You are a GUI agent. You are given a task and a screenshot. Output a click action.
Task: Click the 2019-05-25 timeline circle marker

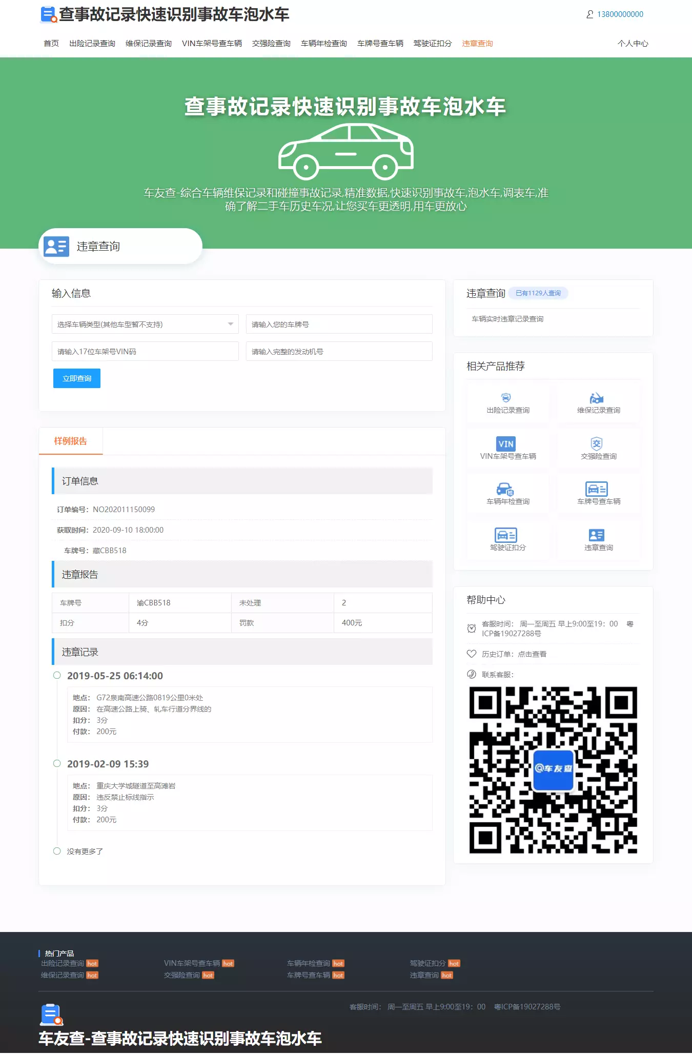coord(57,675)
